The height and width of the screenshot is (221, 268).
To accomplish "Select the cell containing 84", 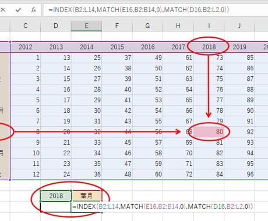I will (209, 174).
